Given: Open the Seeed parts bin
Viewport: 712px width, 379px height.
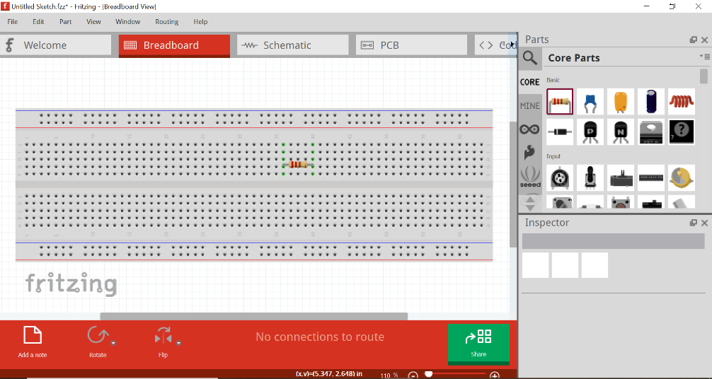Looking at the screenshot, I should (530, 176).
